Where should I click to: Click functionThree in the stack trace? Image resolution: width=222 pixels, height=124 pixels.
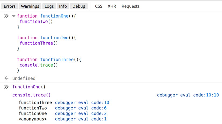point(35,102)
